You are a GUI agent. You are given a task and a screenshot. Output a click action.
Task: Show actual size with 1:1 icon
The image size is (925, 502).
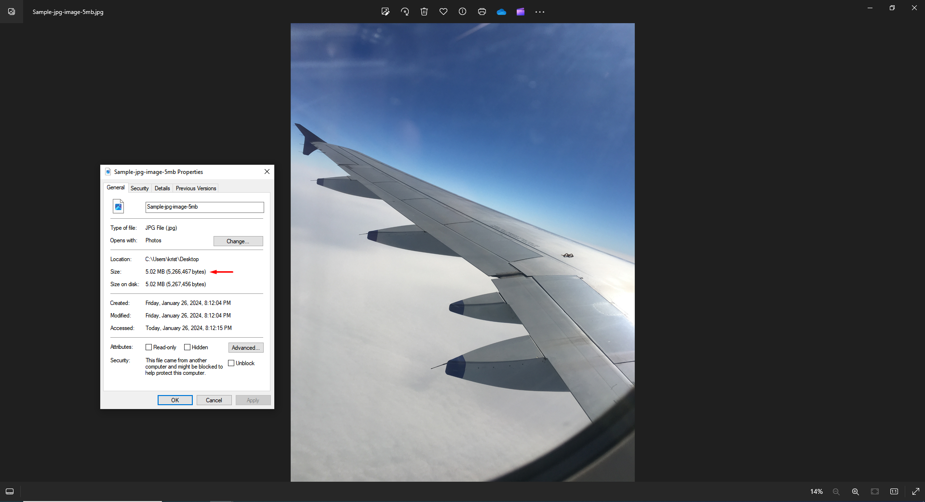click(x=894, y=491)
